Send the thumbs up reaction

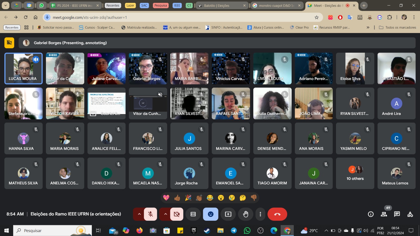coord(177,198)
